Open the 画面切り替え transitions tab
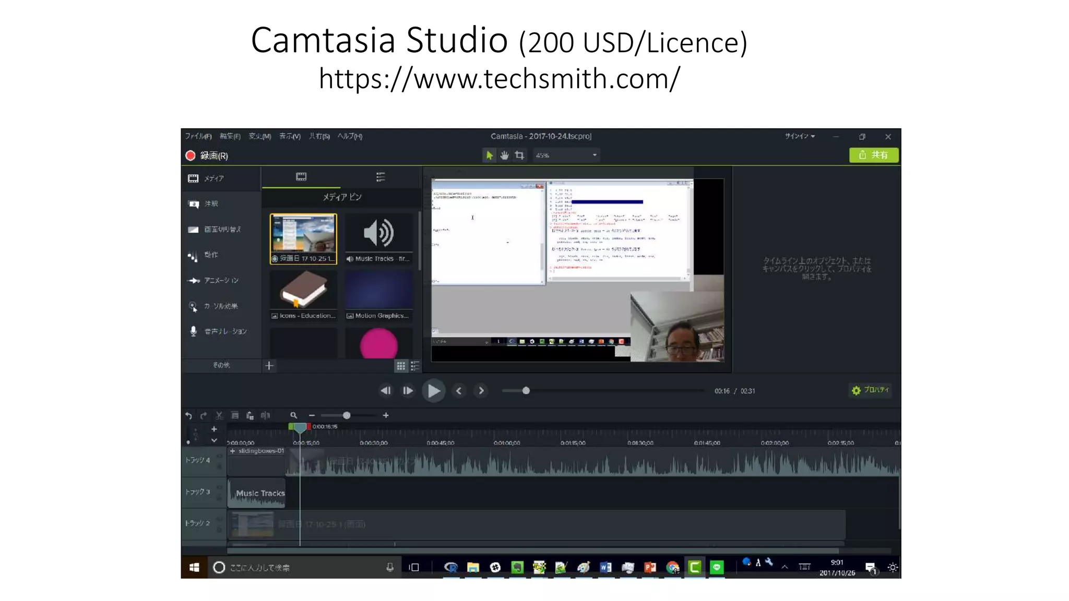The width and height of the screenshot is (1069, 601). tap(221, 230)
